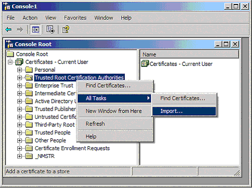Select Console Root tree label
This screenshot has width=252, height=189.
[x=32, y=54]
